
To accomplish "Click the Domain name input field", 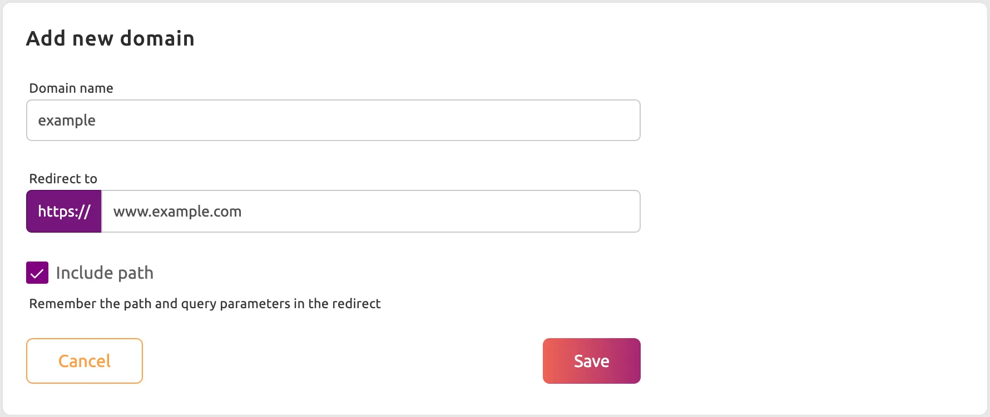I will pos(333,120).
